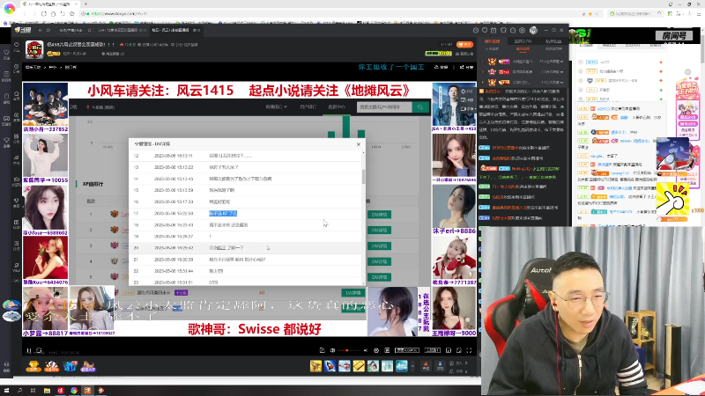Click the 紫薇同学→10055 streamer thumbnail
This screenshot has height=396, width=705.
pos(46,158)
